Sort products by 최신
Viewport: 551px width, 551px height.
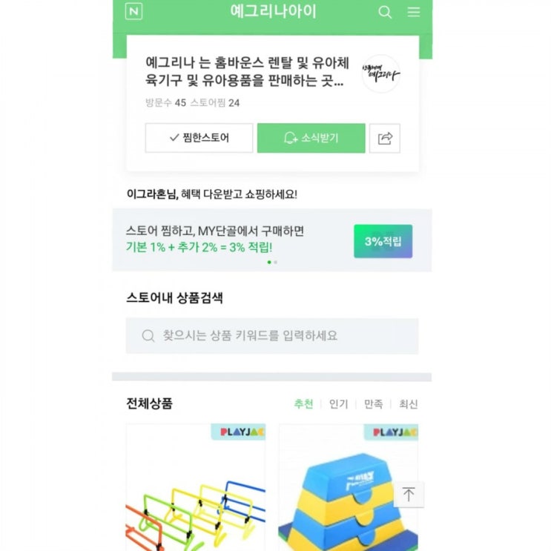tap(408, 403)
